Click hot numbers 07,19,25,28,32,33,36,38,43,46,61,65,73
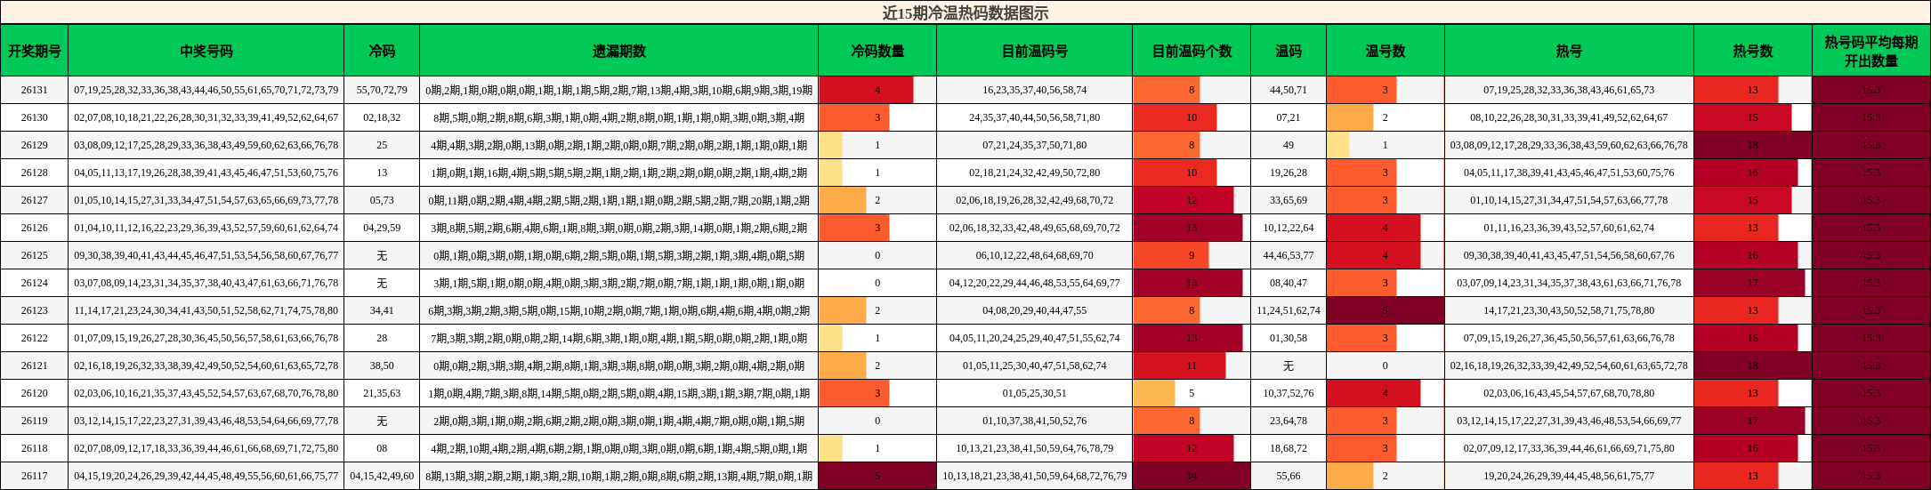 click(1569, 90)
